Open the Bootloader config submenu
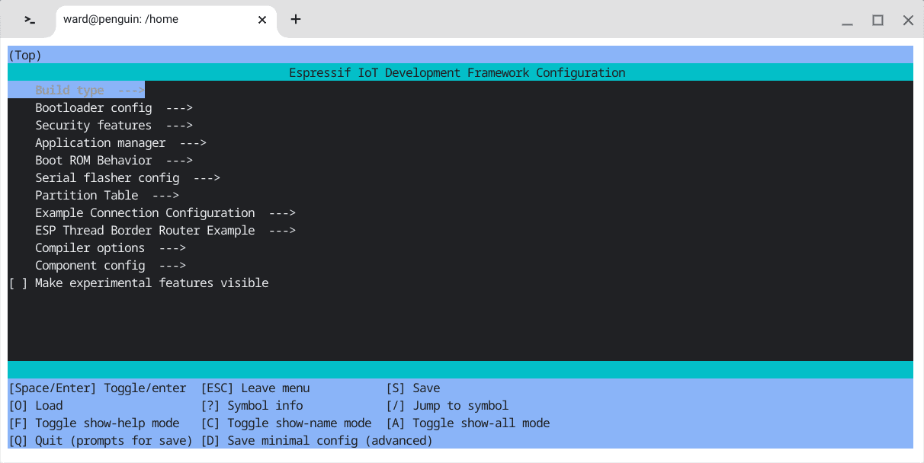This screenshot has height=463, width=924. [x=114, y=108]
